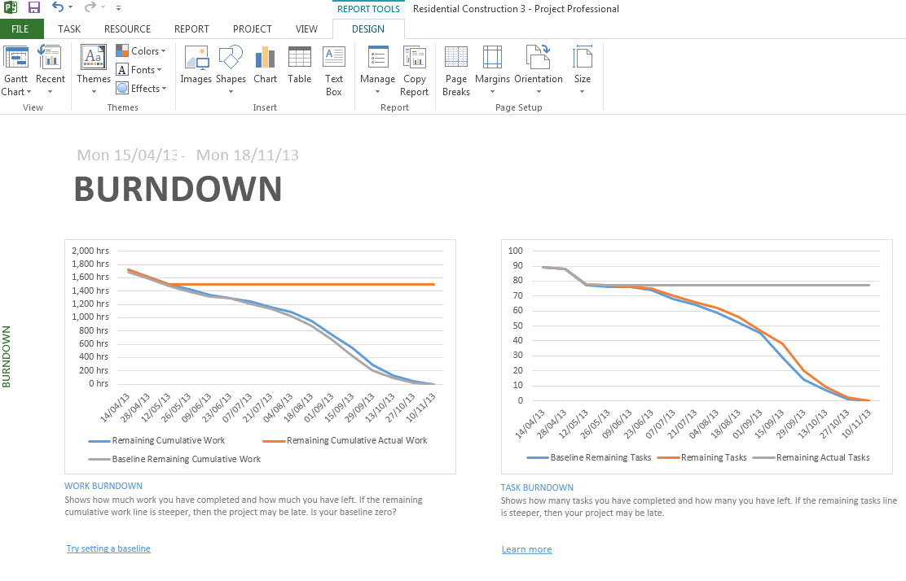906x581 pixels.
Task: Click the page Size icon
Action: (583, 58)
